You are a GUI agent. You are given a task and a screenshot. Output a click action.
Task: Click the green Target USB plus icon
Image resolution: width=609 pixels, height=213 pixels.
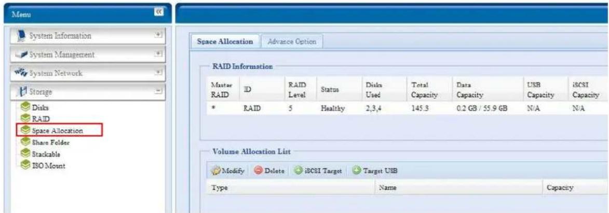[x=356, y=171]
